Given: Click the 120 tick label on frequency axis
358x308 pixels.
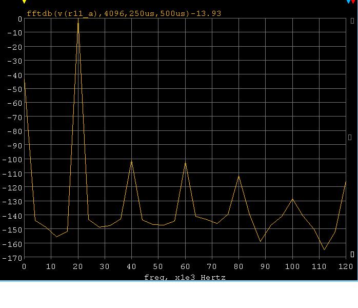Looking at the screenshot, I should coord(346,266).
